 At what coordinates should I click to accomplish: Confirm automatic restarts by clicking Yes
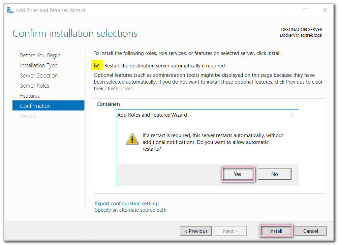tap(238, 174)
